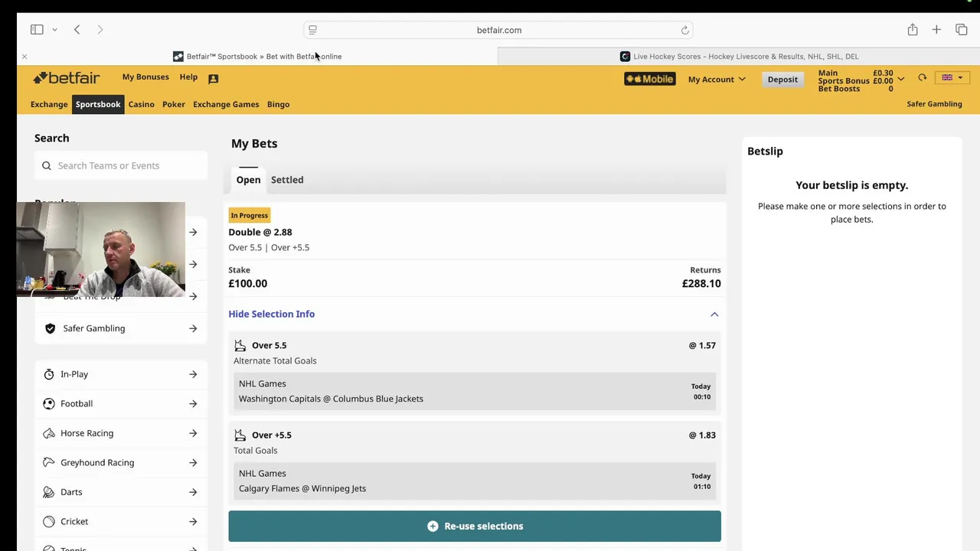
Task: Click Safari's reload page icon
Action: pos(684,31)
